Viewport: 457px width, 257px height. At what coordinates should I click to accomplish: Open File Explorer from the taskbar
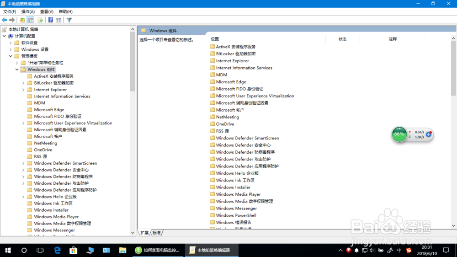coord(122,250)
